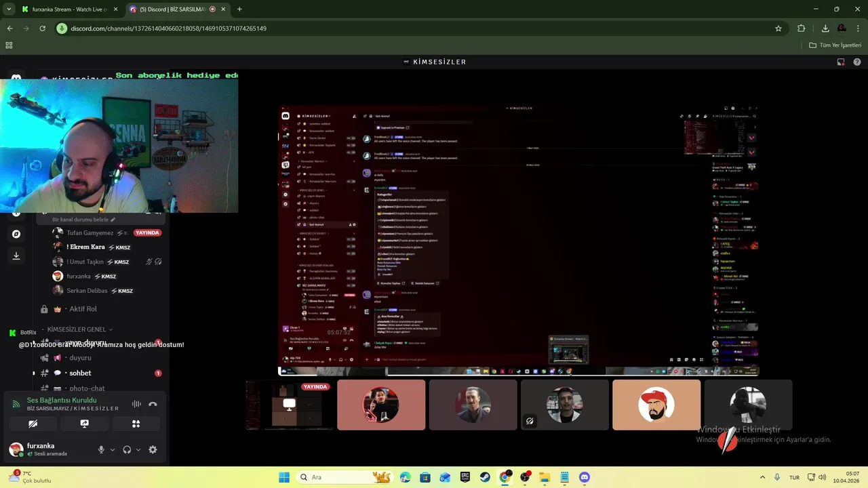Open the locked Aktif Rol channel
868x488 pixels.
tap(83, 309)
